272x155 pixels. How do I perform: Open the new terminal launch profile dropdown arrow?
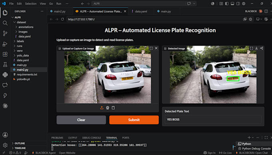pos(253,137)
